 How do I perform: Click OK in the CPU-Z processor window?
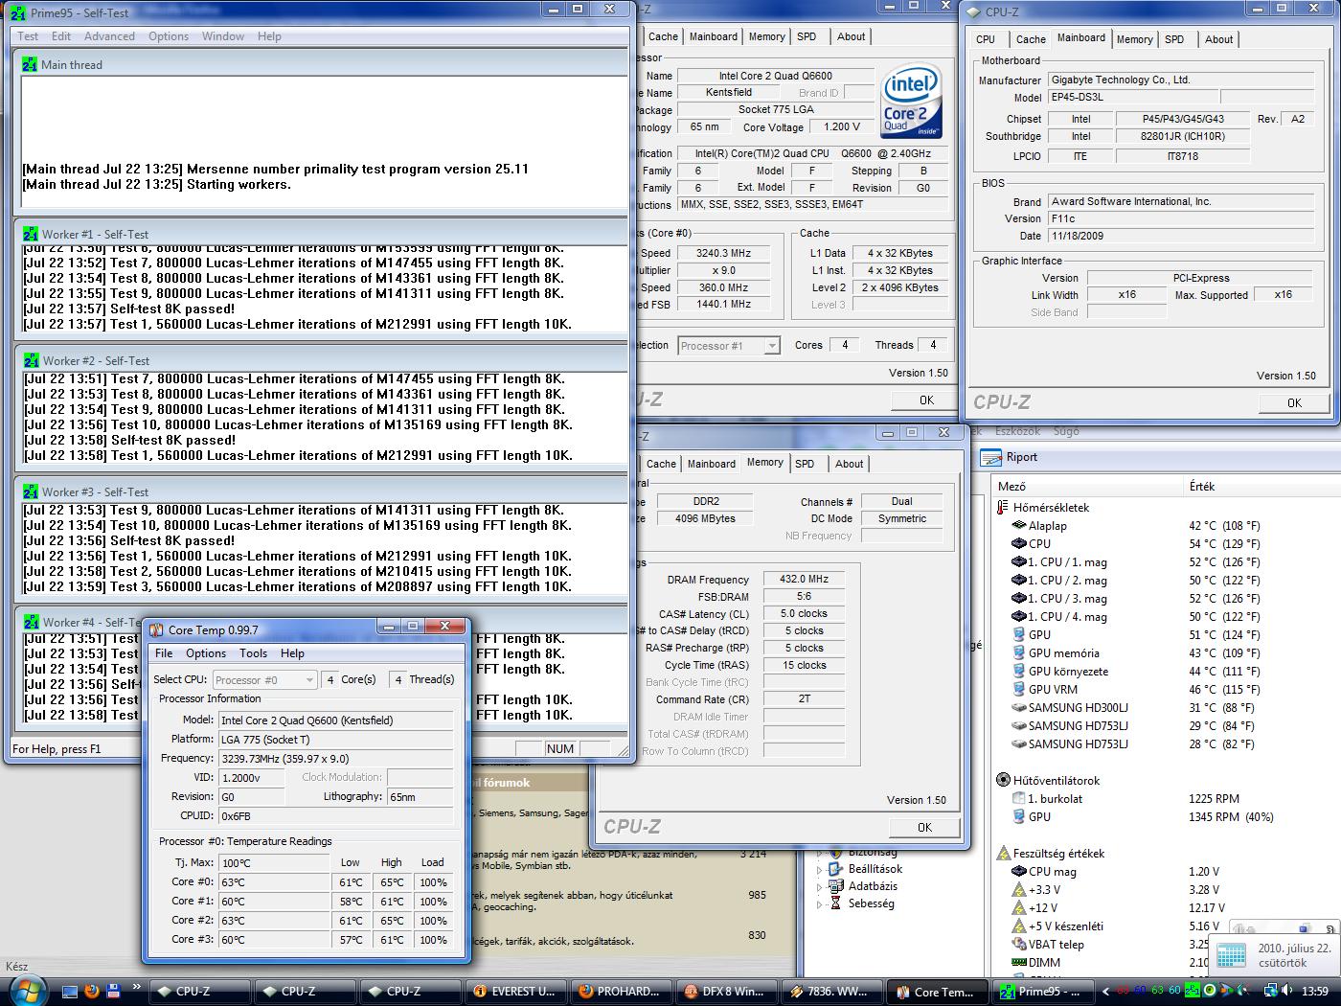[926, 400]
